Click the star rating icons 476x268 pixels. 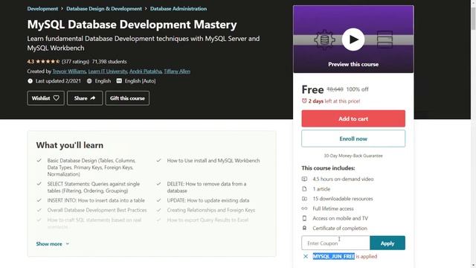coord(48,62)
